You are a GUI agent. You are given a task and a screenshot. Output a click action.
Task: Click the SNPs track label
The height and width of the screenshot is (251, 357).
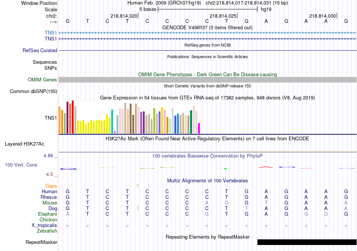(51, 68)
